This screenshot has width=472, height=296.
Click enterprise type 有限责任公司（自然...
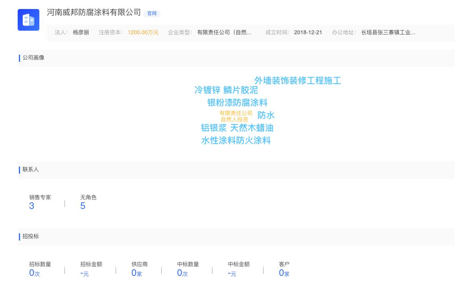[224, 33]
